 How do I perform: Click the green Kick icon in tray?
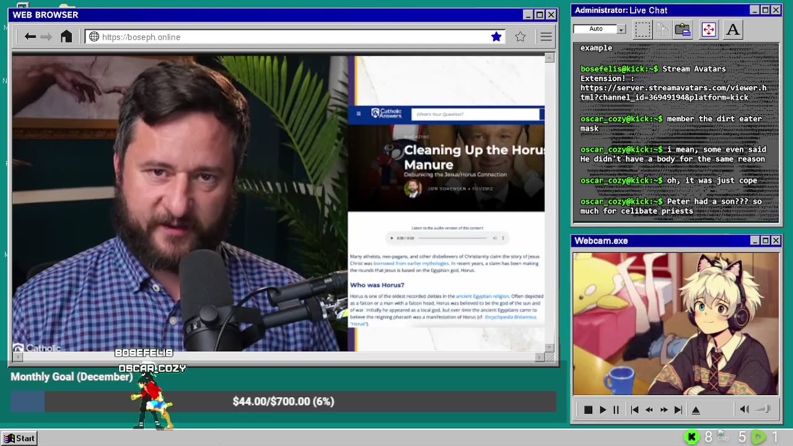tap(692, 437)
